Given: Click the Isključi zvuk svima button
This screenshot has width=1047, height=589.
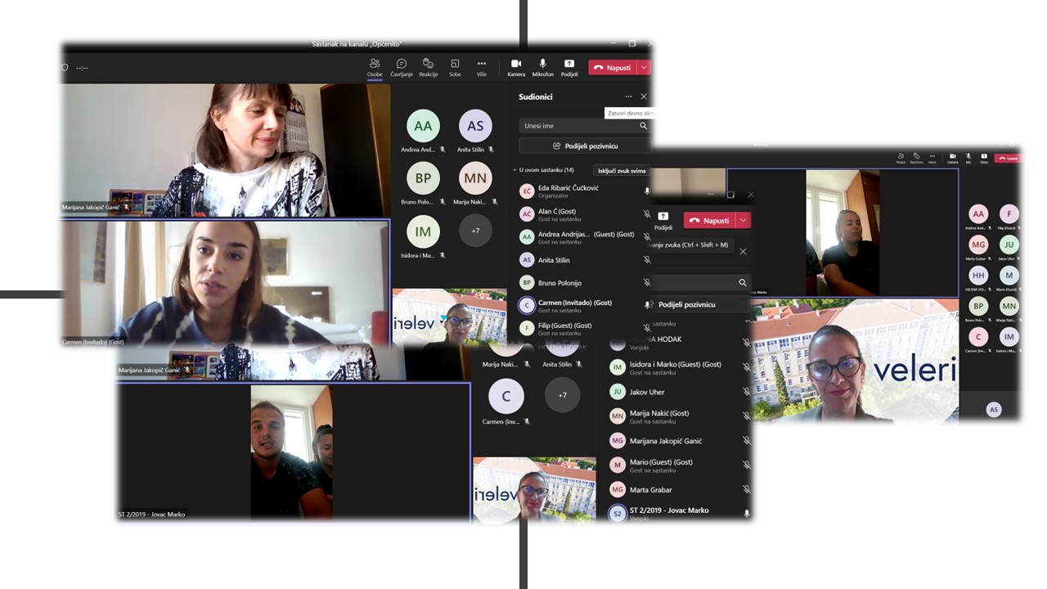Looking at the screenshot, I should [x=622, y=171].
